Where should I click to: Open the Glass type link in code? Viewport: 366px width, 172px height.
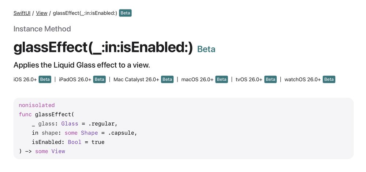(70, 124)
